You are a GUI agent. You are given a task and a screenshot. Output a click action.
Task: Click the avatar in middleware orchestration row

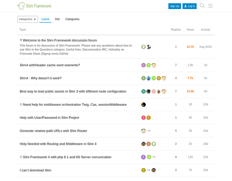tap(144, 105)
